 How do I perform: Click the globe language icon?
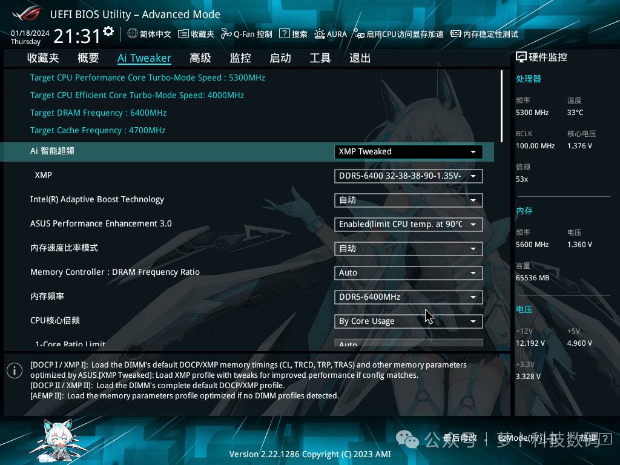(133, 34)
